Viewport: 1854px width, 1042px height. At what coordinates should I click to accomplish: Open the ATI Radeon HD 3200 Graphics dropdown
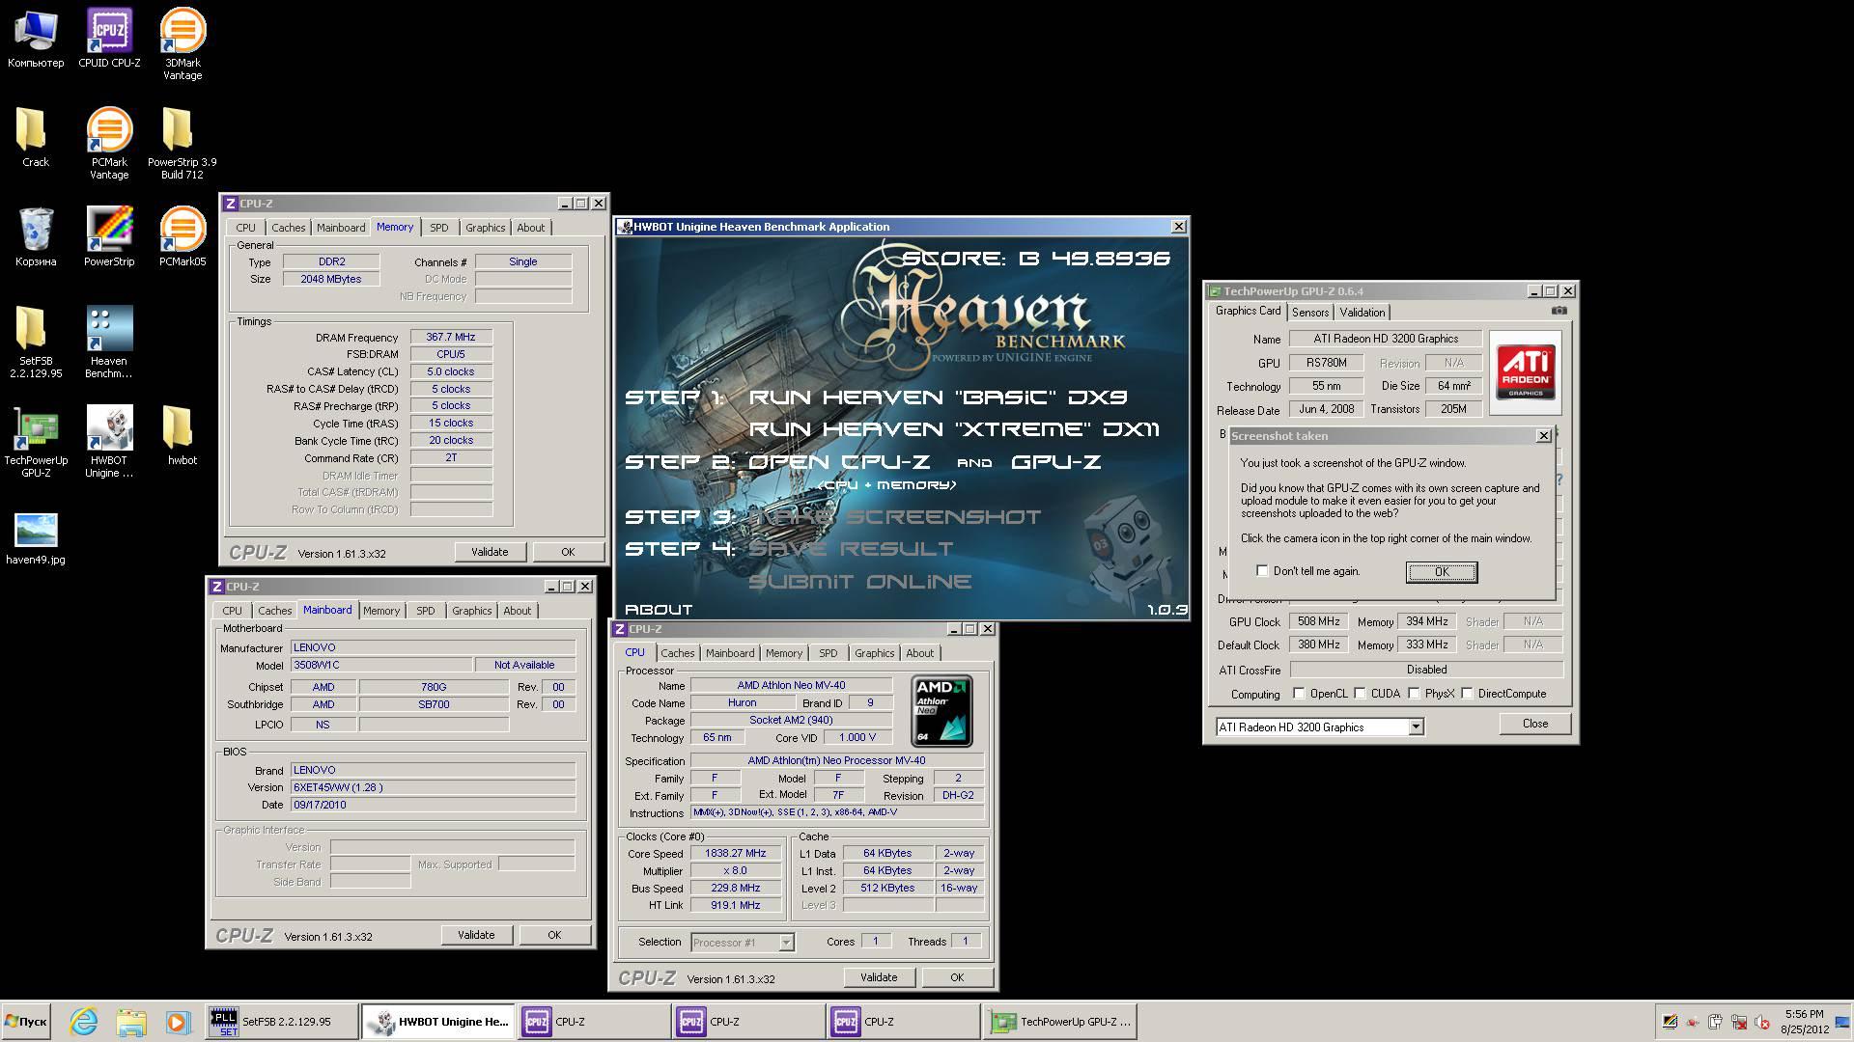(x=1320, y=727)
